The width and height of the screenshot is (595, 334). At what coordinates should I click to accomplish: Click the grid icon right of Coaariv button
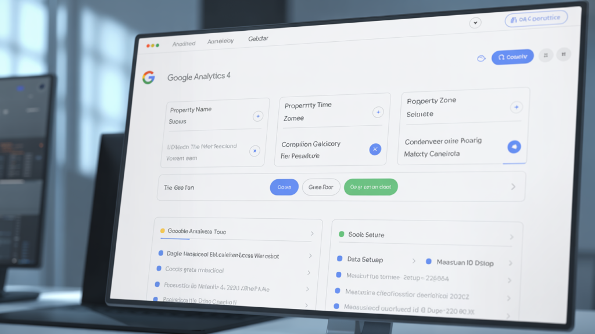[546, 55]
